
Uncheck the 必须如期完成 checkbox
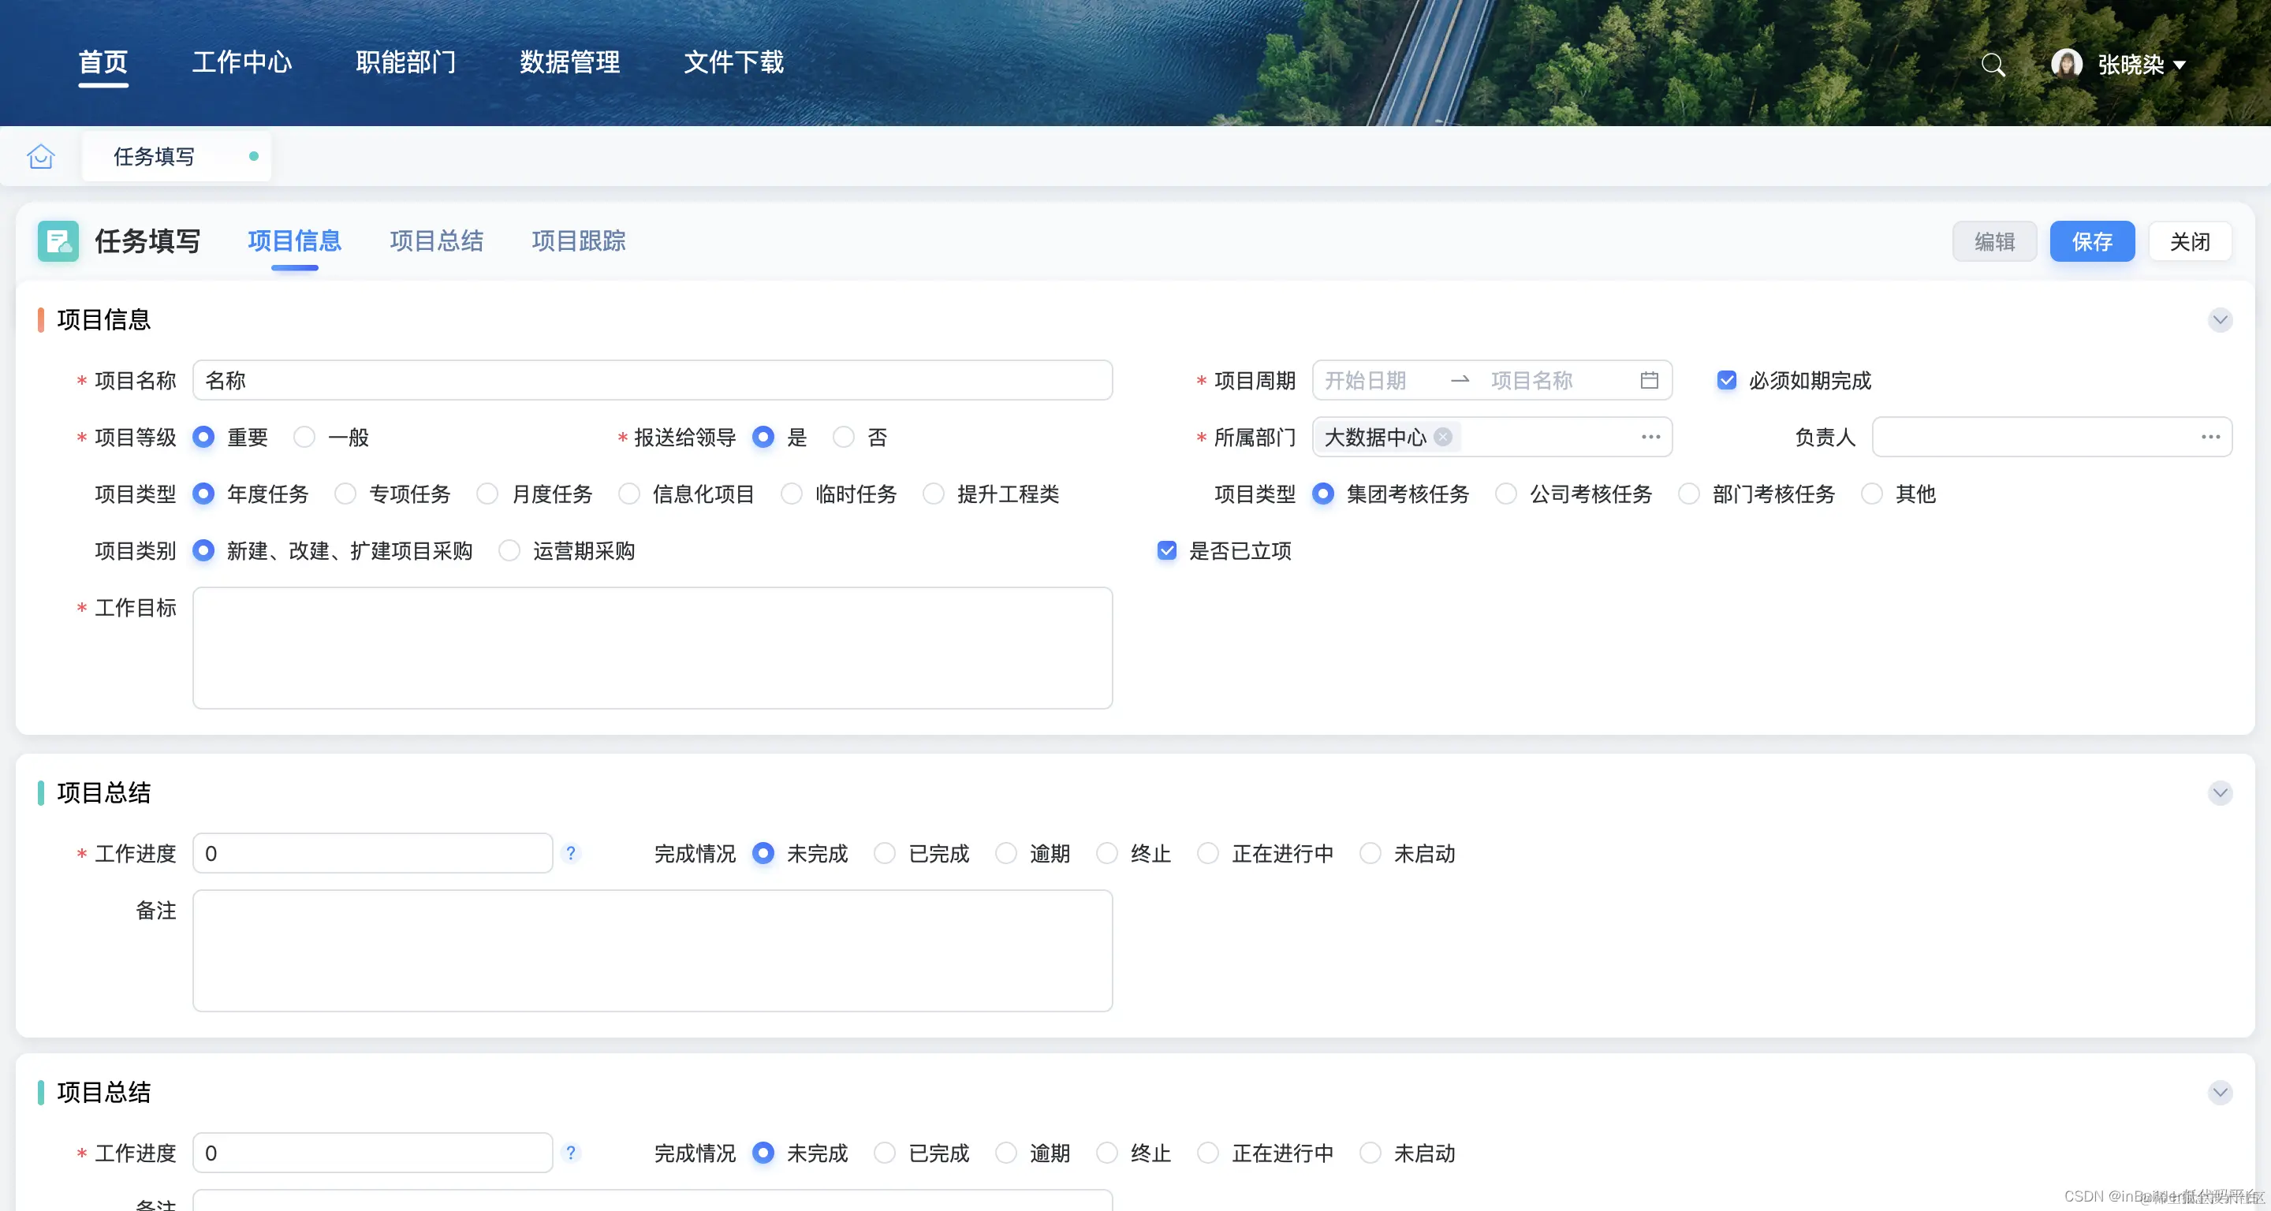point(1726,380)
